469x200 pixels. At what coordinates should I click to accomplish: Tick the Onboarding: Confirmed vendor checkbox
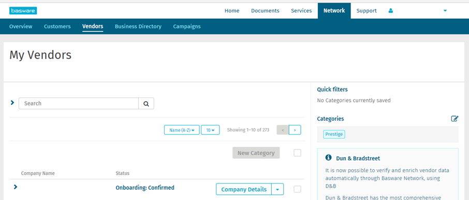click(x=297, y=189)
